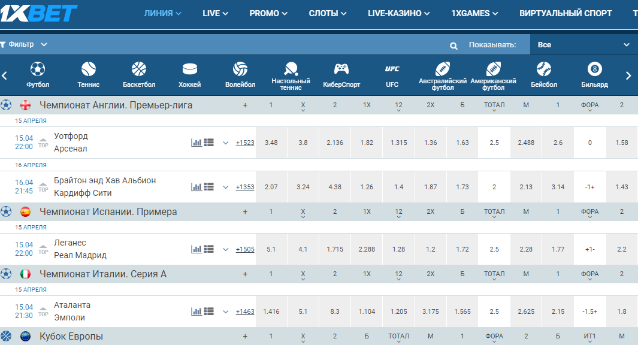This screenshot has width=638, height=345.
Task: Pin Уотфорд – Арсенал match to TOP
Action: (x=43, y=143)
